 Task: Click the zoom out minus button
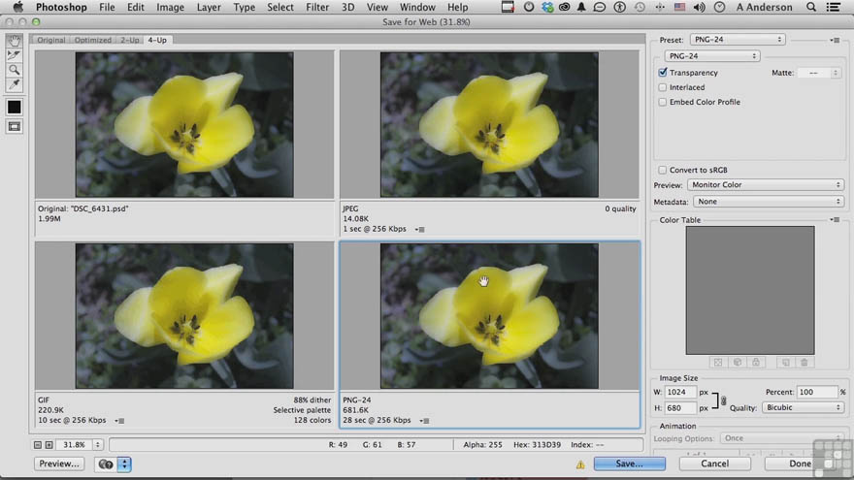coord(38,445)
